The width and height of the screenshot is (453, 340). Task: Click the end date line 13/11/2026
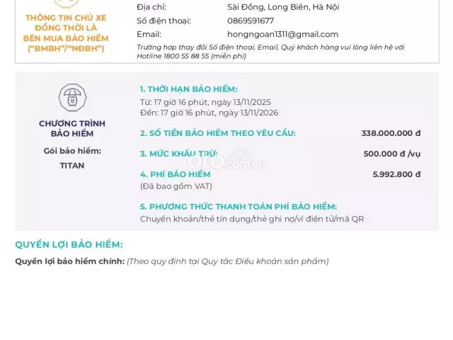click(x=210, y=113)
